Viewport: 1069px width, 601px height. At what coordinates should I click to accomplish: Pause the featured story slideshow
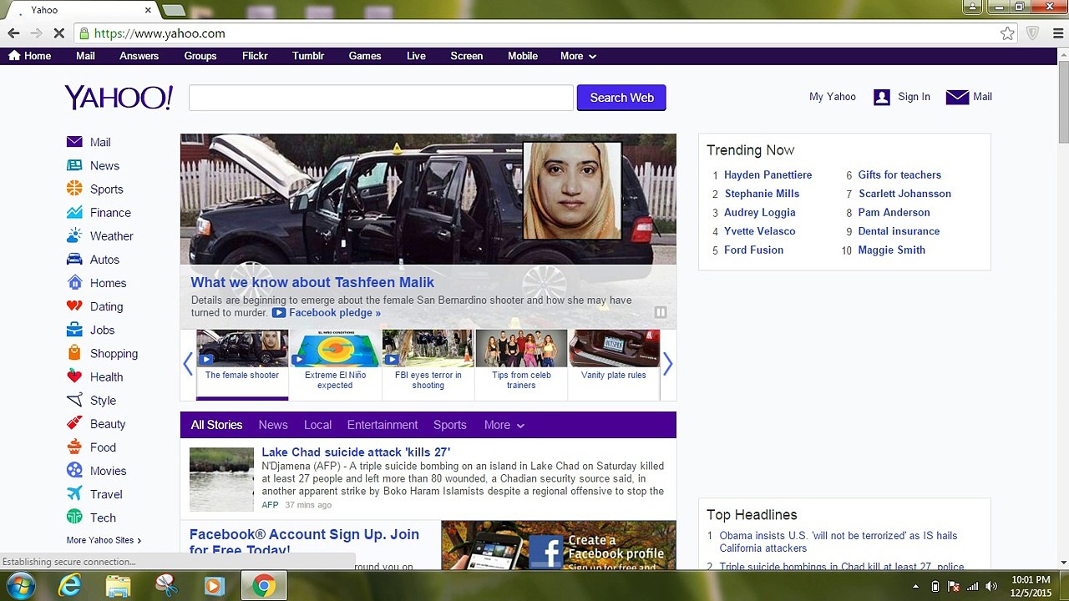click(x=661, y=312)
